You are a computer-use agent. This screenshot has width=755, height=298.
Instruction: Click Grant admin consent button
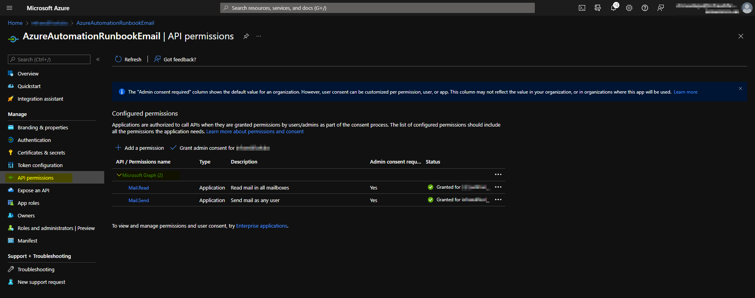coord(220,148)
